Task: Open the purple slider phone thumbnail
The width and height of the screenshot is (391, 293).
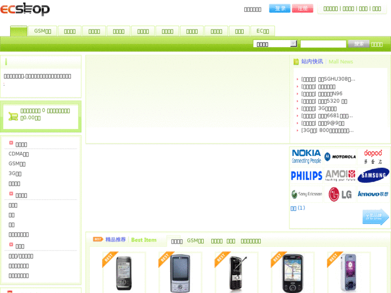Action: coord(349,273)
